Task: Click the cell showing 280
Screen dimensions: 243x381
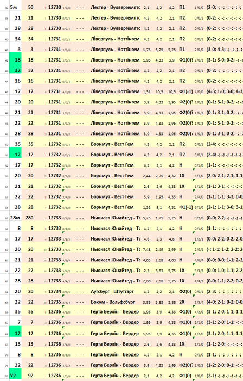Action: [x=29, y=218]
